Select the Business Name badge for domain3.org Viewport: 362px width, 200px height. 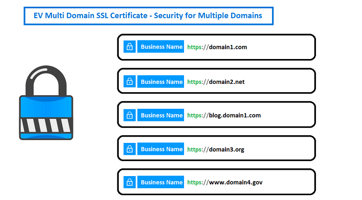point(160,149)
